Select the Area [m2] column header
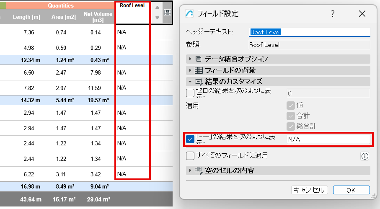This screenshot has width=380, height=209. point(64,17)
